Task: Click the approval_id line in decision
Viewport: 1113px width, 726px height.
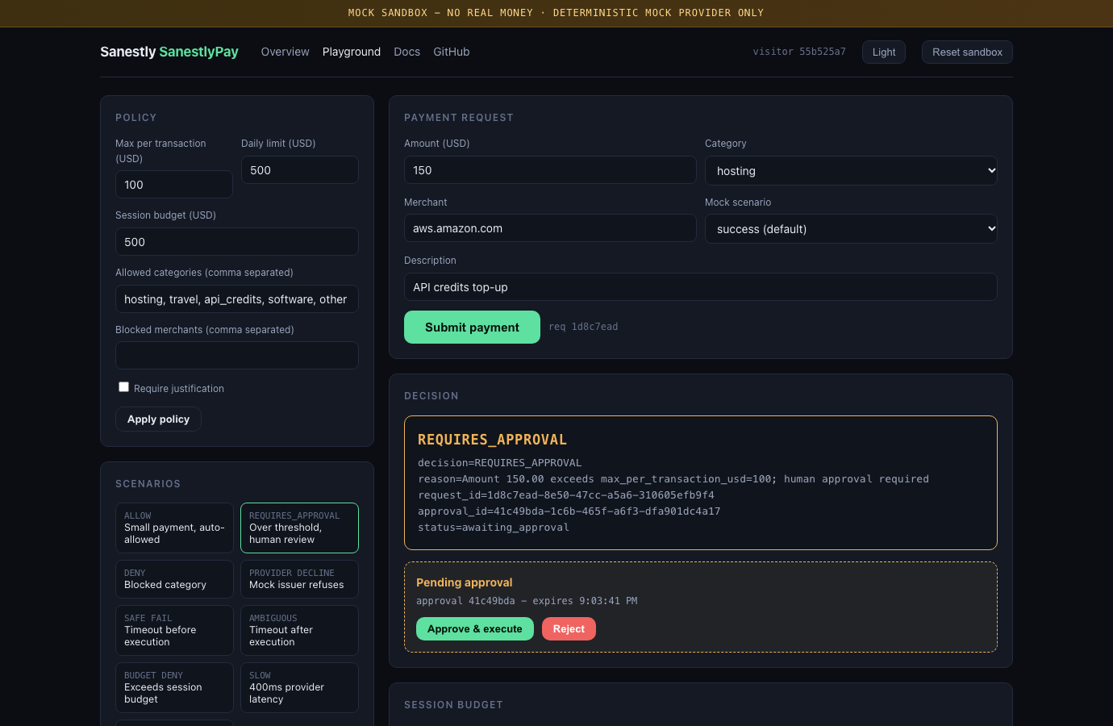Action: [x=569, y=511]
